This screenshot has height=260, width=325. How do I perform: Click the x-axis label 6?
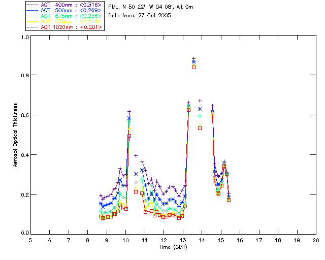(x=50, y=240)
